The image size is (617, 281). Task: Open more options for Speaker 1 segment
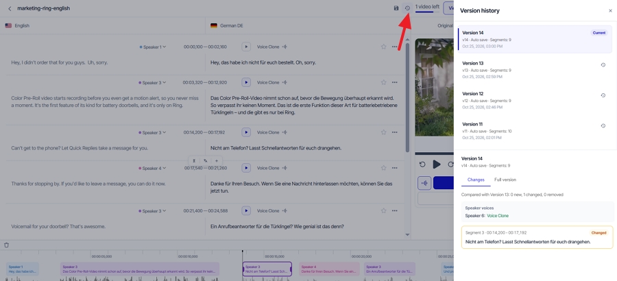[x=395, y=47]
